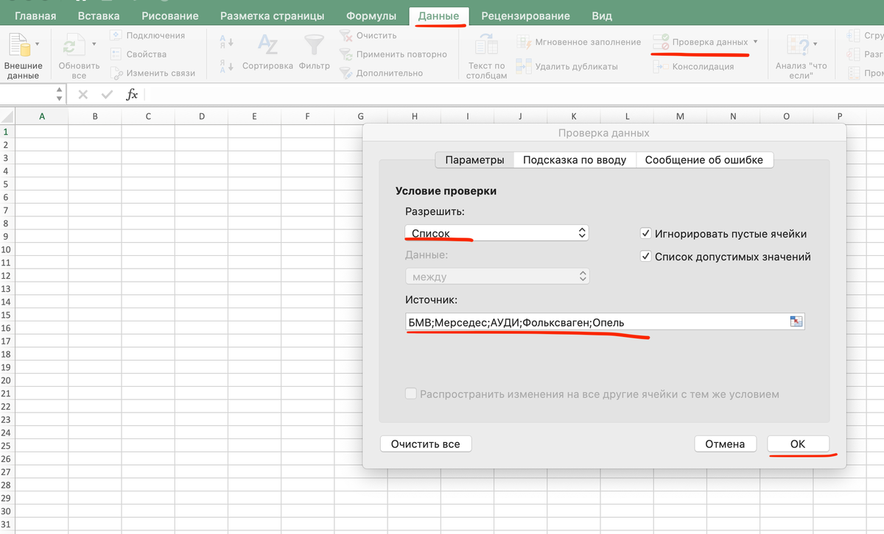Confirm with the OK button

click(798, 444)
